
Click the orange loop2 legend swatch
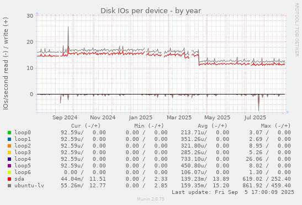pos(9,146)
